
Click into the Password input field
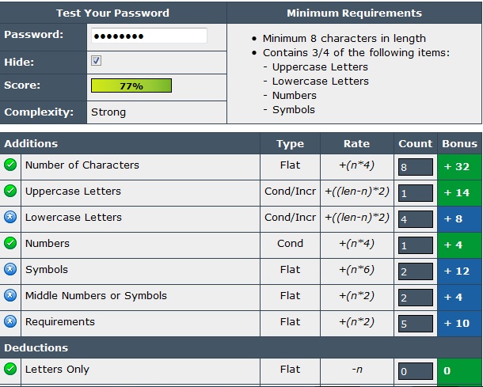pyautogui.click(x=149, y=36)
